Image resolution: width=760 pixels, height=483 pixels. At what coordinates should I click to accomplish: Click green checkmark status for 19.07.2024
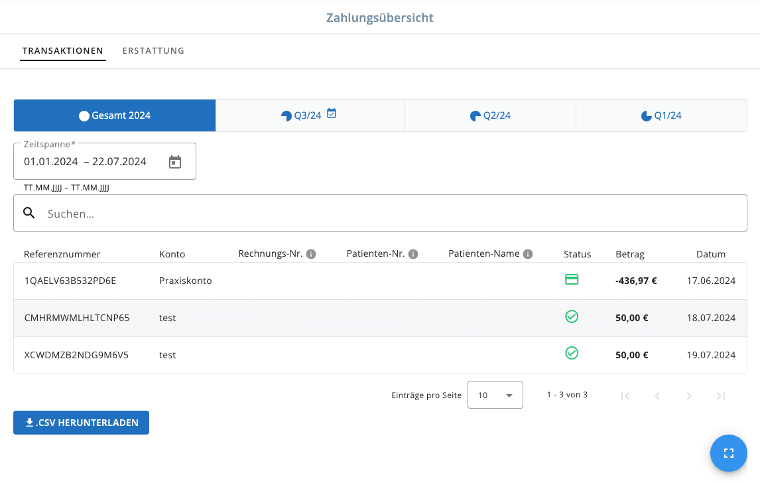pyautogui.click(x=571, y=354)
